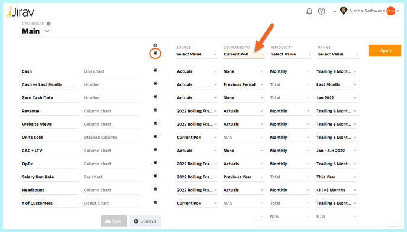Viewport: 407px width, 232px height.
Task: Open Compared To dropdown for Salary Run Rate
Action: pos(244,177)
